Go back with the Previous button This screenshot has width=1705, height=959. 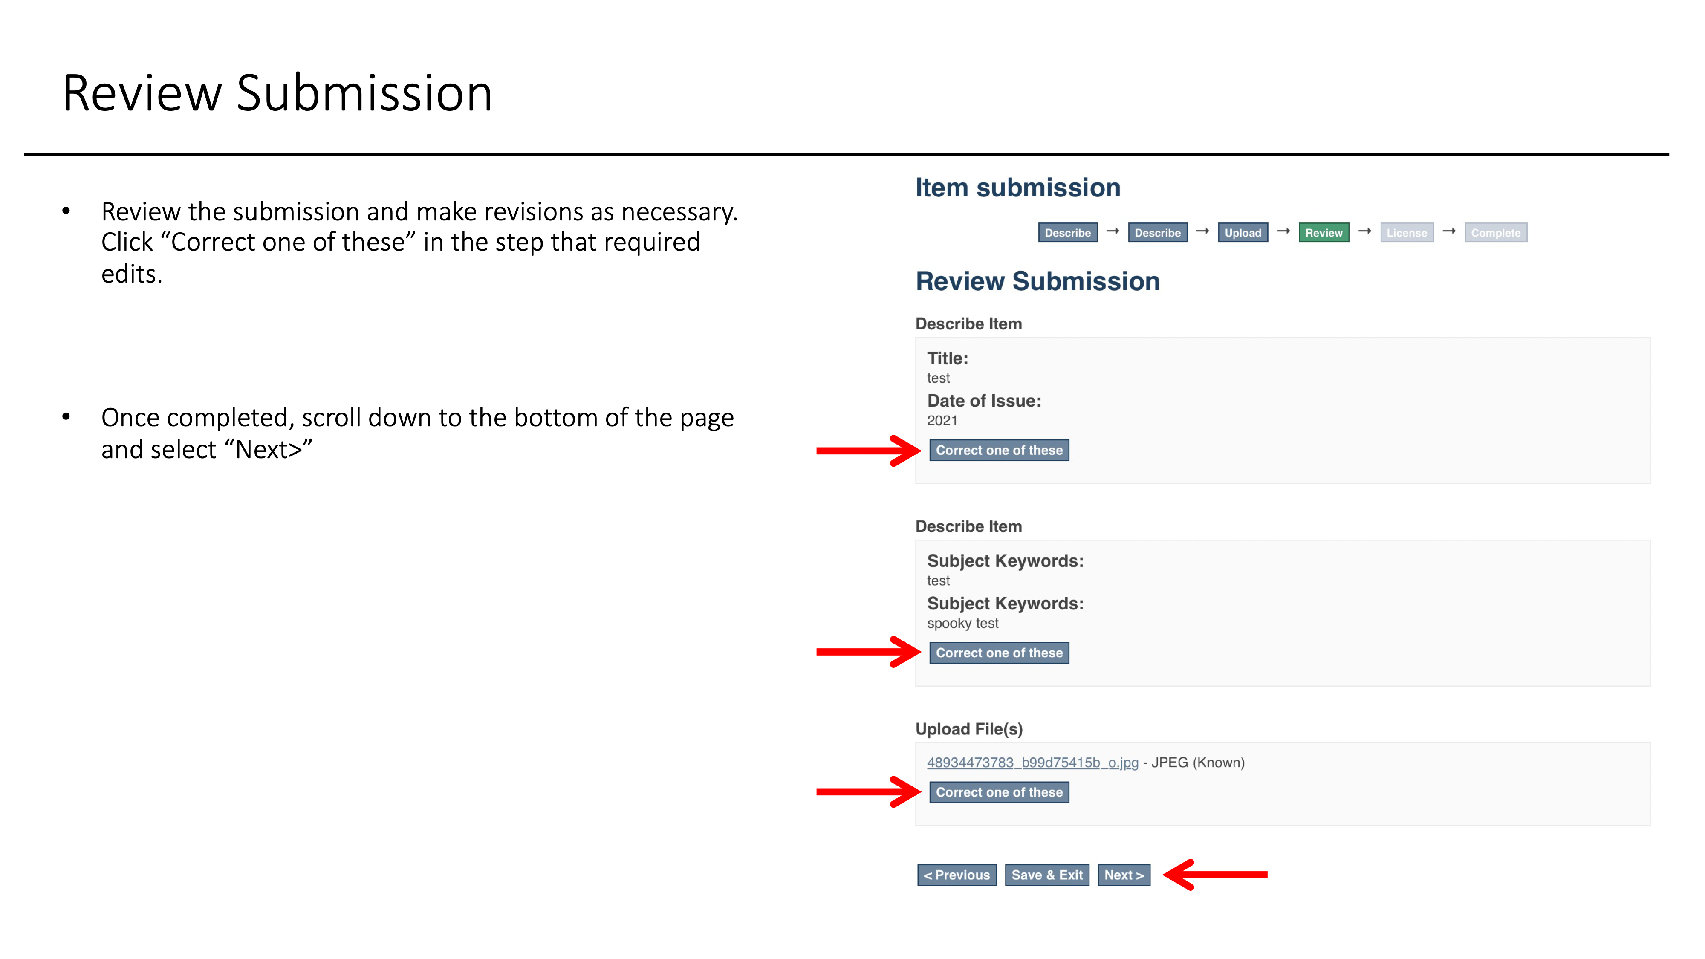[x=957, y=875]
